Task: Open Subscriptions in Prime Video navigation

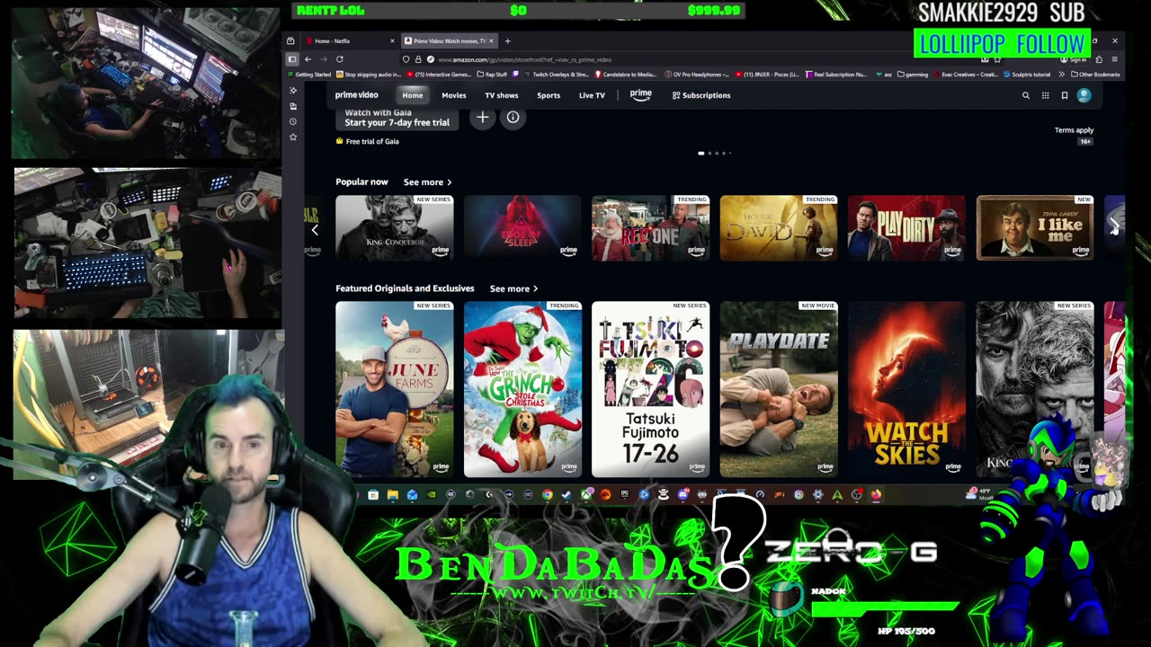Action: tap(701, 95)
